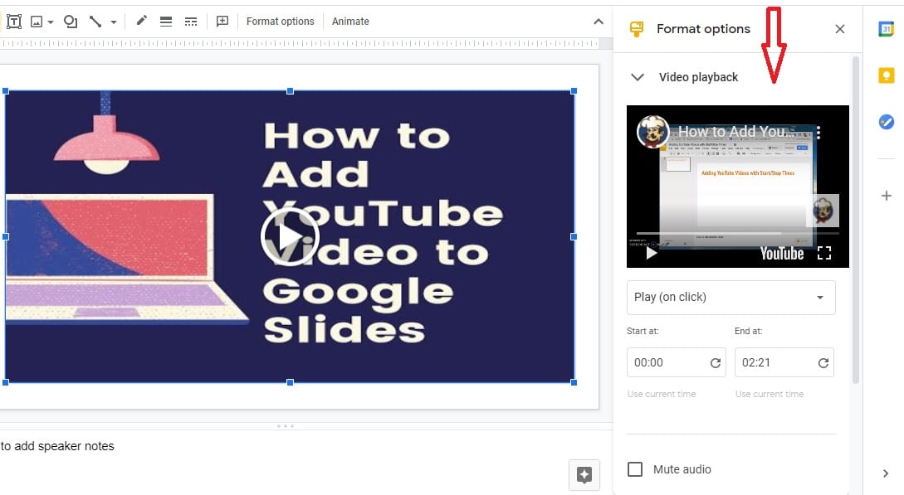Click the Format options panel scrollbar
This screenshot has width=904, height=495.
856,220
